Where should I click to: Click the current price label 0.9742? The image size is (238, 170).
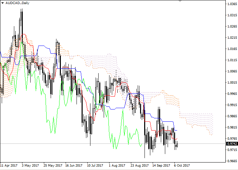coord(232,143)
